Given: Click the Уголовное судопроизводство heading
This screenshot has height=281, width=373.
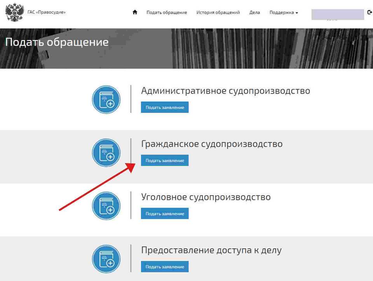Looking at the screenshot, I should click(x=206, y=197).
